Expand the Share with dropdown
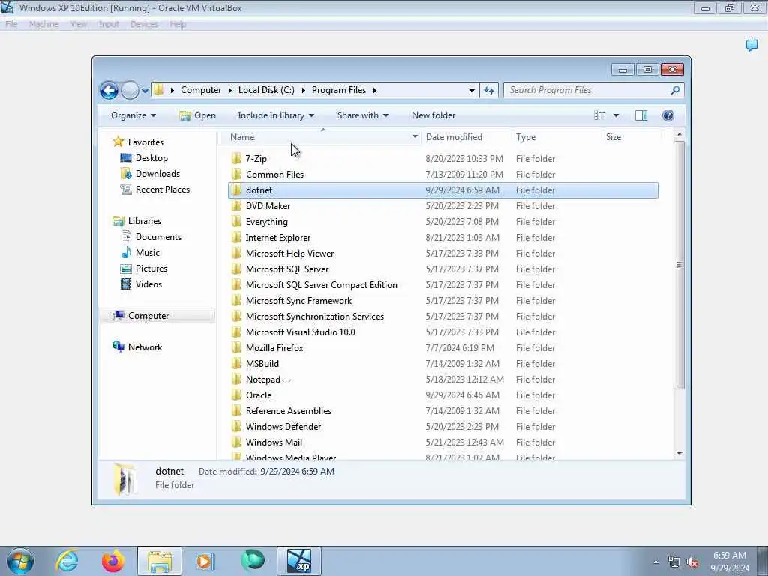Viewport: 768px width, 576px height. (362, 115)
